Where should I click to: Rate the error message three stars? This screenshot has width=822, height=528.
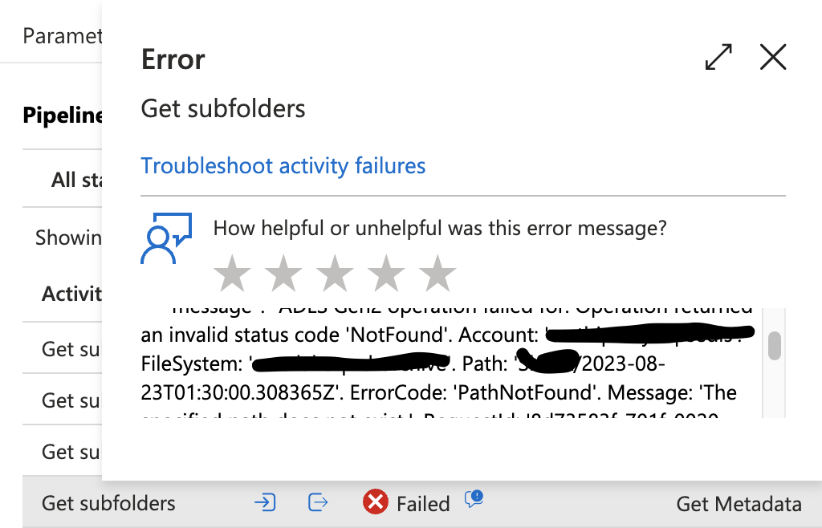335,273
